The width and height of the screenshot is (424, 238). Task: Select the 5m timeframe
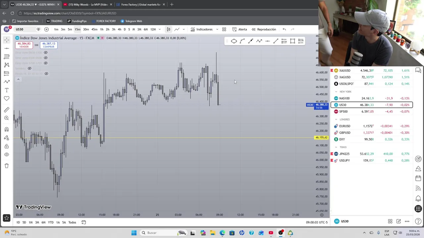(70, 29)
